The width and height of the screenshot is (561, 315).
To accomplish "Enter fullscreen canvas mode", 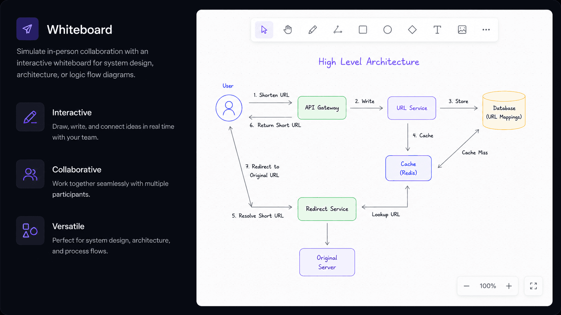I will 533,286.
